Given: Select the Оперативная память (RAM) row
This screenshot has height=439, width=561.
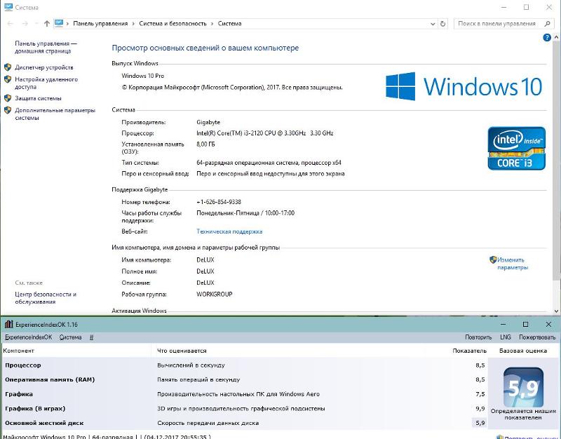Looking at the screenshot, I should 245,379.
